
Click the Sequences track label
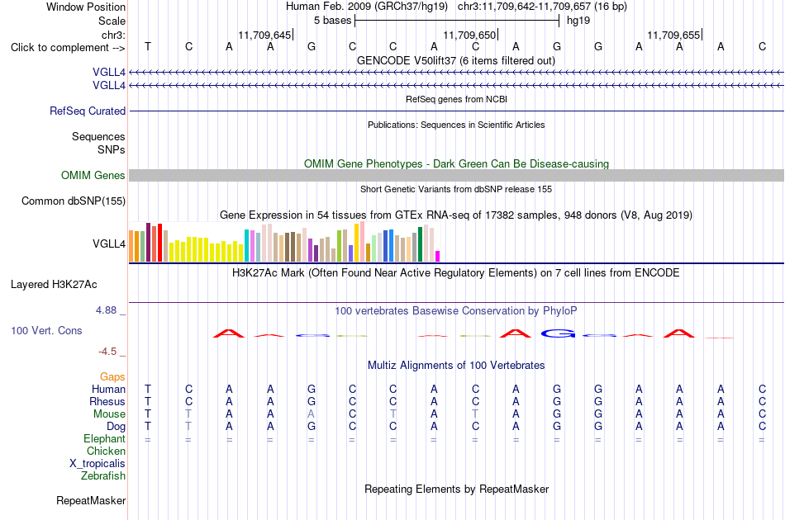98,136
